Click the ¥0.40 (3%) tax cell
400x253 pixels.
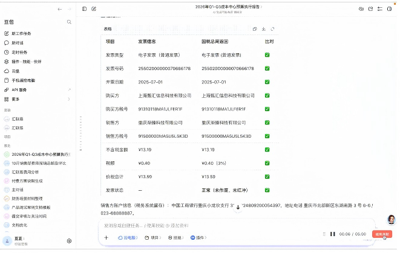[x=214, y=164]
